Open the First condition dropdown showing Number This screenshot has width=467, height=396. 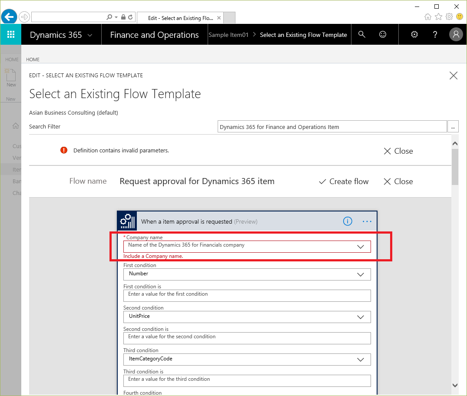click(x=247, y=274)
